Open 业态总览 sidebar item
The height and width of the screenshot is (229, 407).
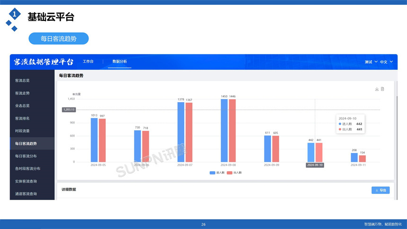pyautogui.click(x=22, y=106)
